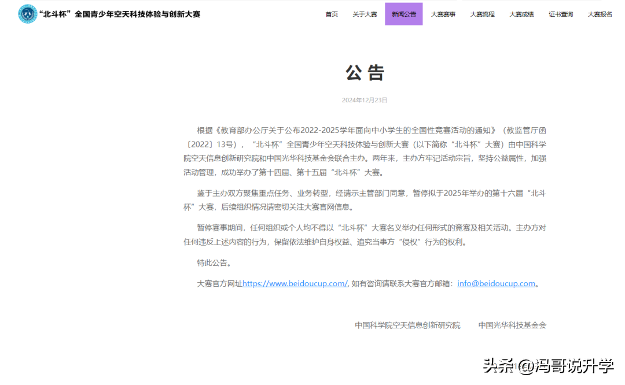The image size is (625, 385).
Task: Go to the 大赛报名 page
Action: [x=600, y=14]
